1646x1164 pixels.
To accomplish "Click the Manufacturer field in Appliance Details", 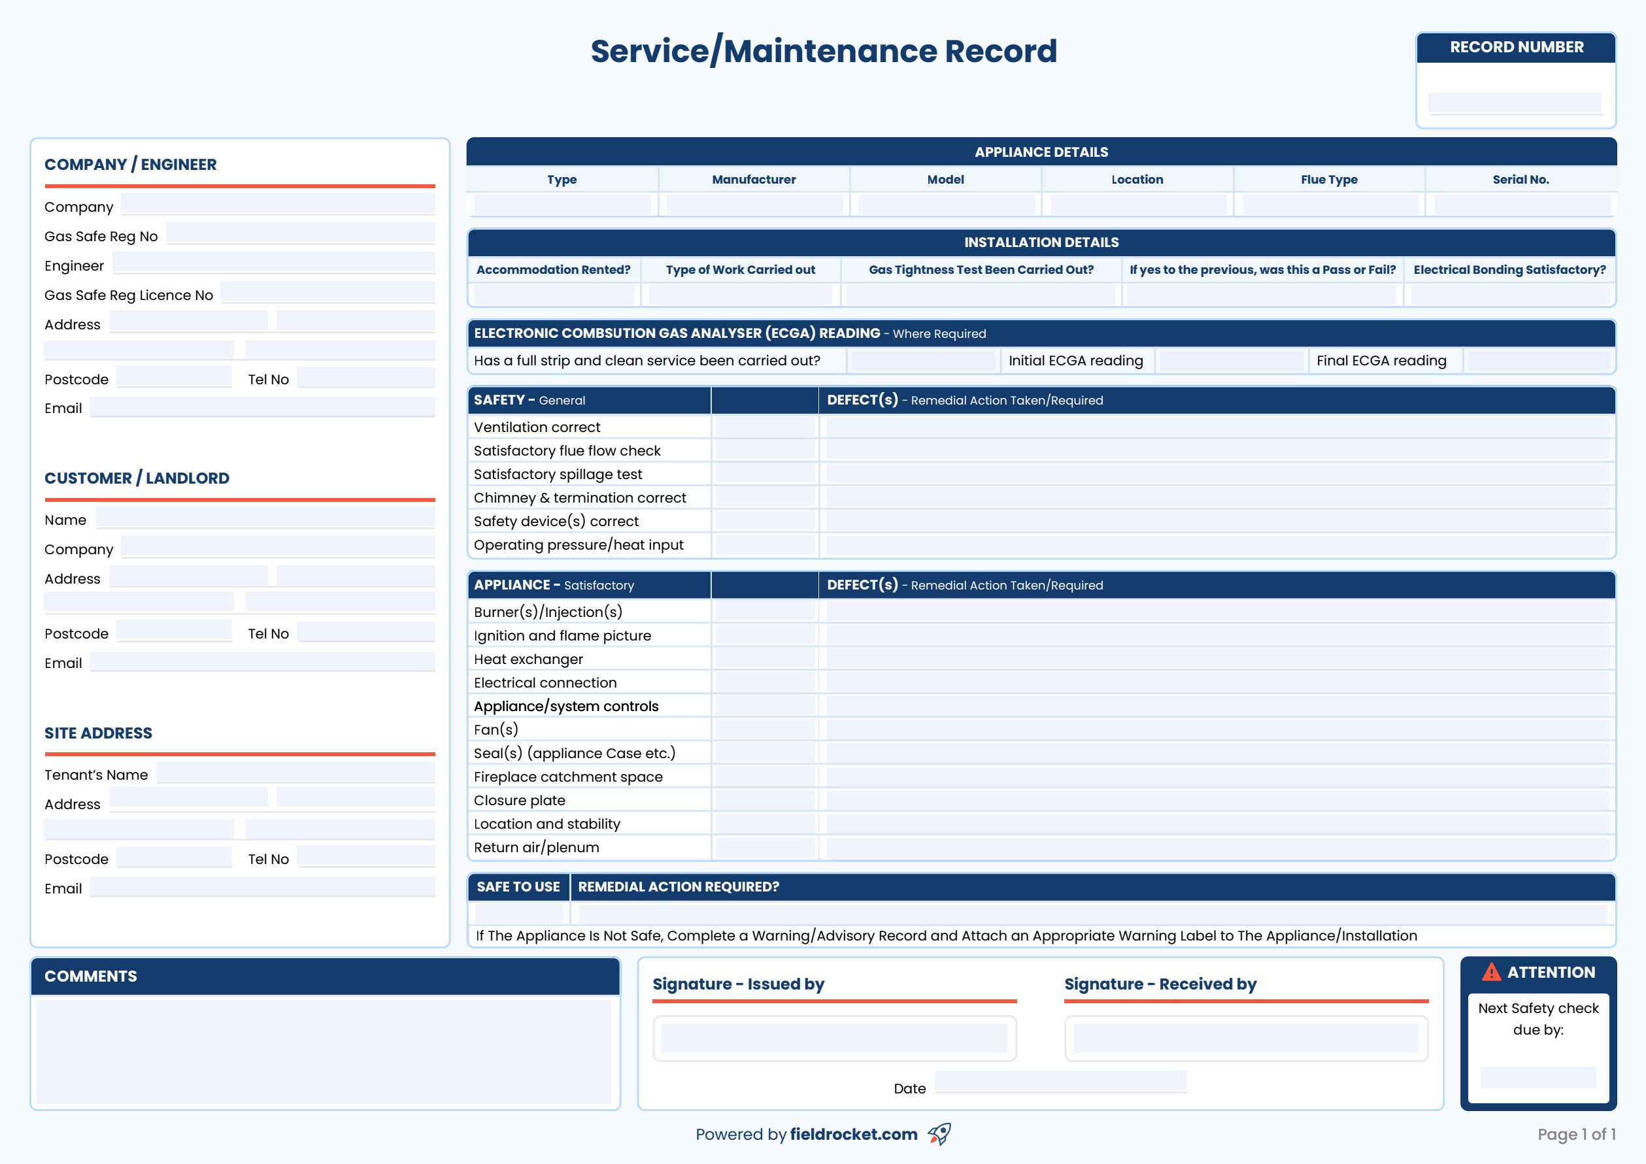I will point(754,205).
